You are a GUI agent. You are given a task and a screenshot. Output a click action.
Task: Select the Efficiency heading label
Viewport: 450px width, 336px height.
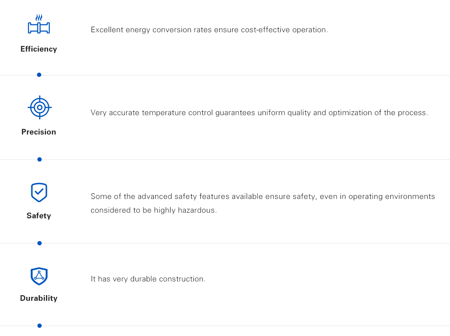(x=39, y=49)
